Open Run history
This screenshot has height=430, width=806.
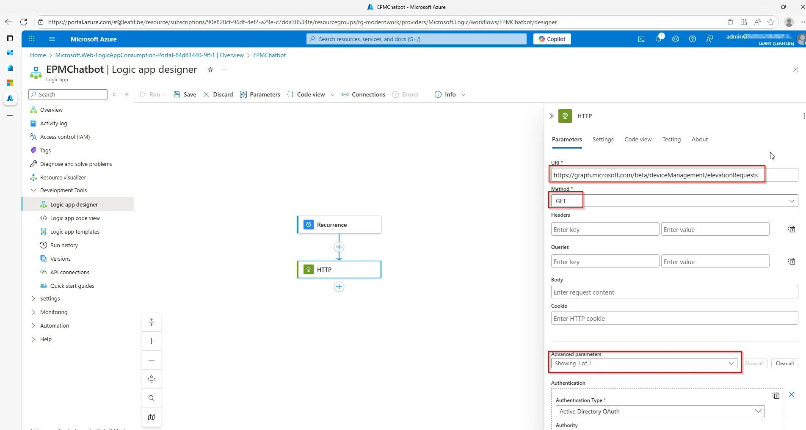(64, 245)
